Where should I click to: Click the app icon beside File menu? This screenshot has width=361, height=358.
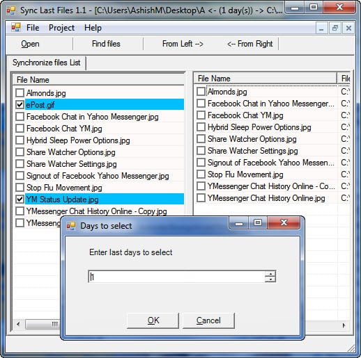pyautogui.click(x=16, y=28)
